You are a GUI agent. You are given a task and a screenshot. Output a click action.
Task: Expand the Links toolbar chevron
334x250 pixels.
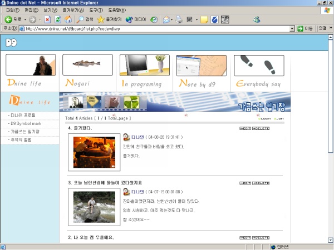[331, 28]
